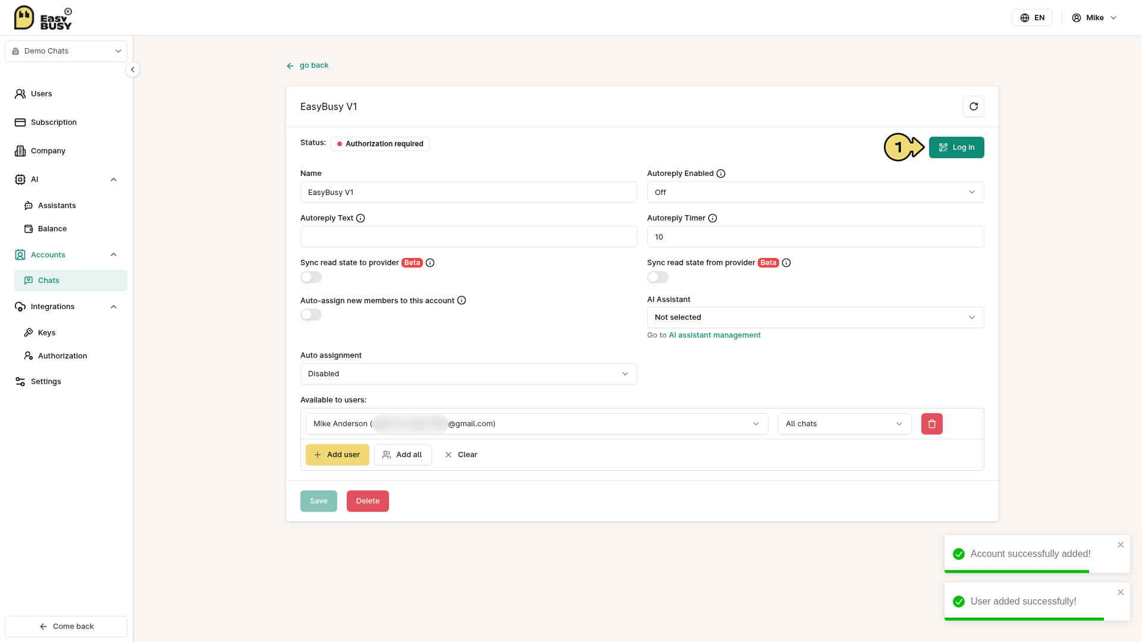Collapse the AI sidebar section
This screenshot has height=642, width=1142.
pos(114,180)
